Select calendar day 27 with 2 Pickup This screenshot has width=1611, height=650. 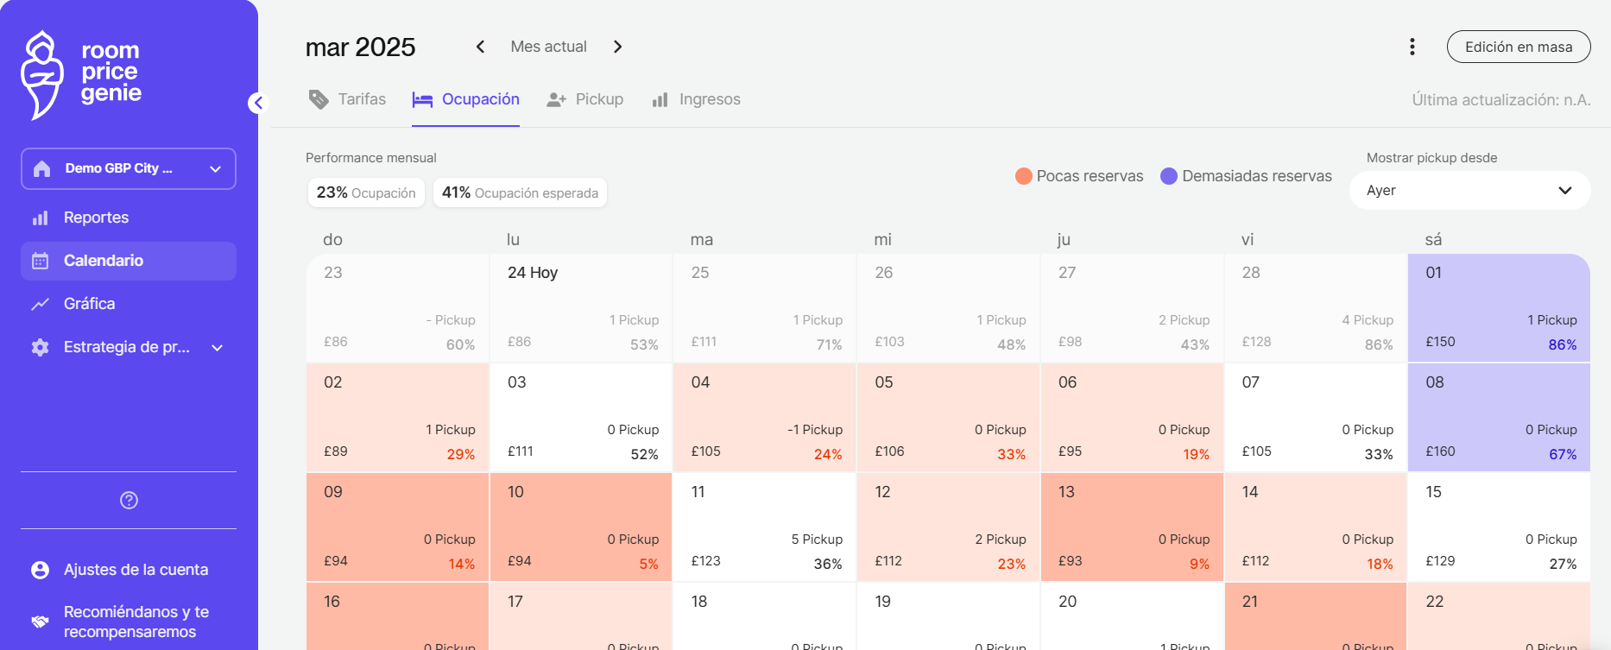(1132, 308)
